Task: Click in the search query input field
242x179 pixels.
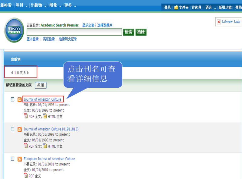Action: pyautogui.click(x=74, y=32)
